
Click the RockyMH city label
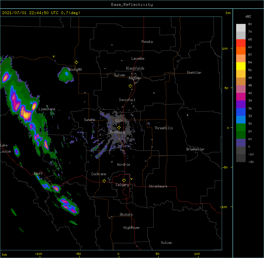[75, 70]
